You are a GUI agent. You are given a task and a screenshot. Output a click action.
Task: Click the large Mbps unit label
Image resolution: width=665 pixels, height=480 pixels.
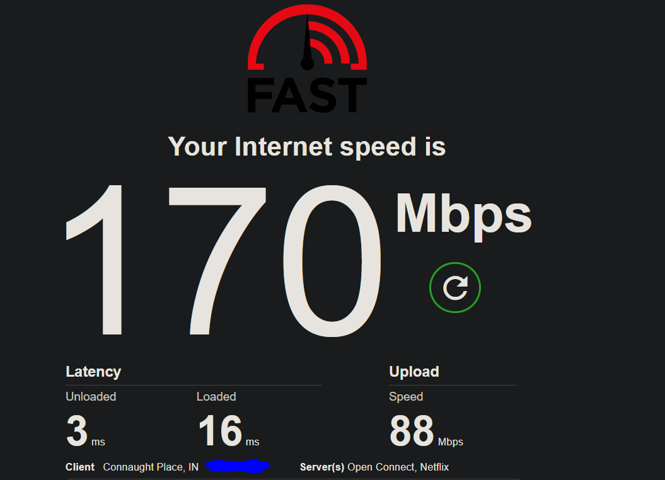[463, 217]
